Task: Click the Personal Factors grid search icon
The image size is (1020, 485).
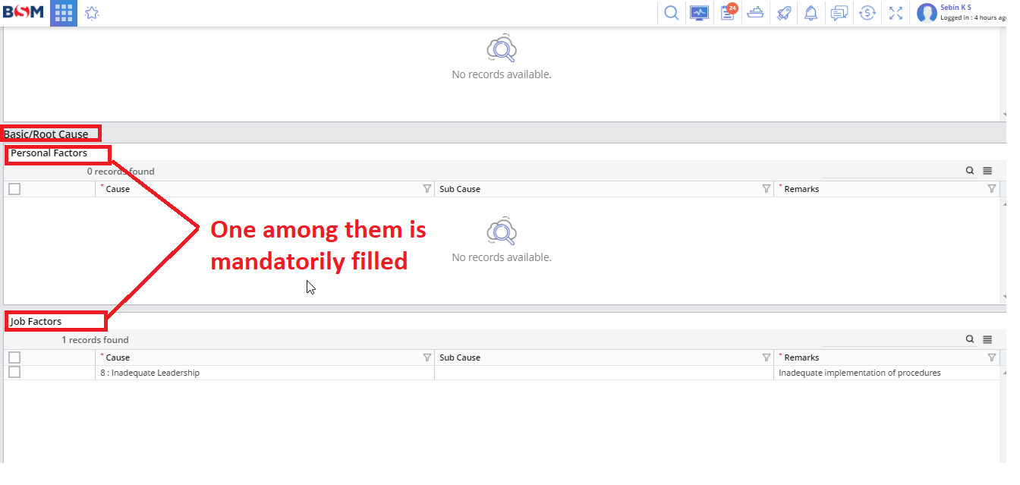Action: (970, 171)
